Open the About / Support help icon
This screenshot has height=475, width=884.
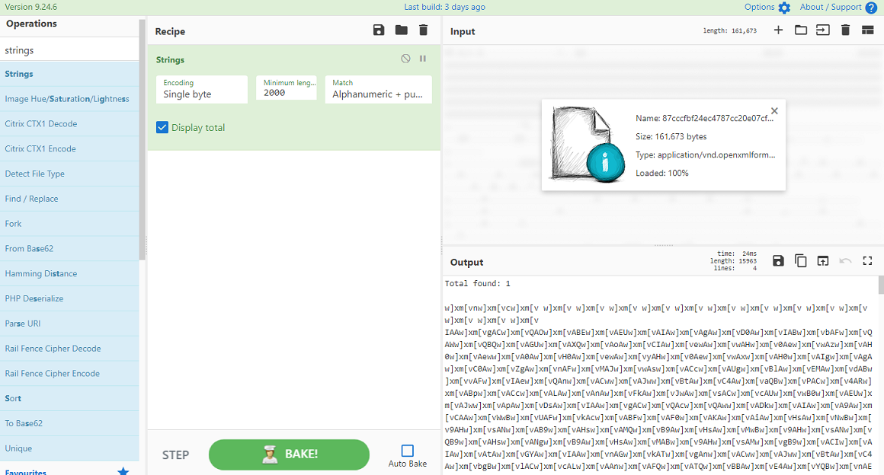871,8
